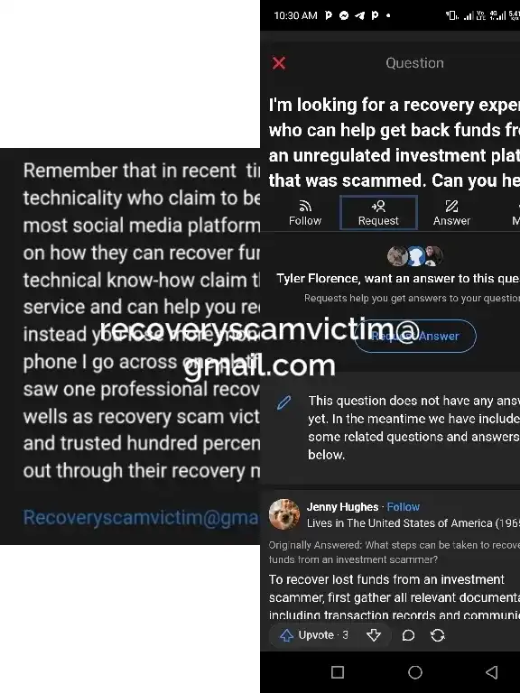Tap the Follow feed icon
This screenshot has height=693, width=520.
[x=304, y=213]
